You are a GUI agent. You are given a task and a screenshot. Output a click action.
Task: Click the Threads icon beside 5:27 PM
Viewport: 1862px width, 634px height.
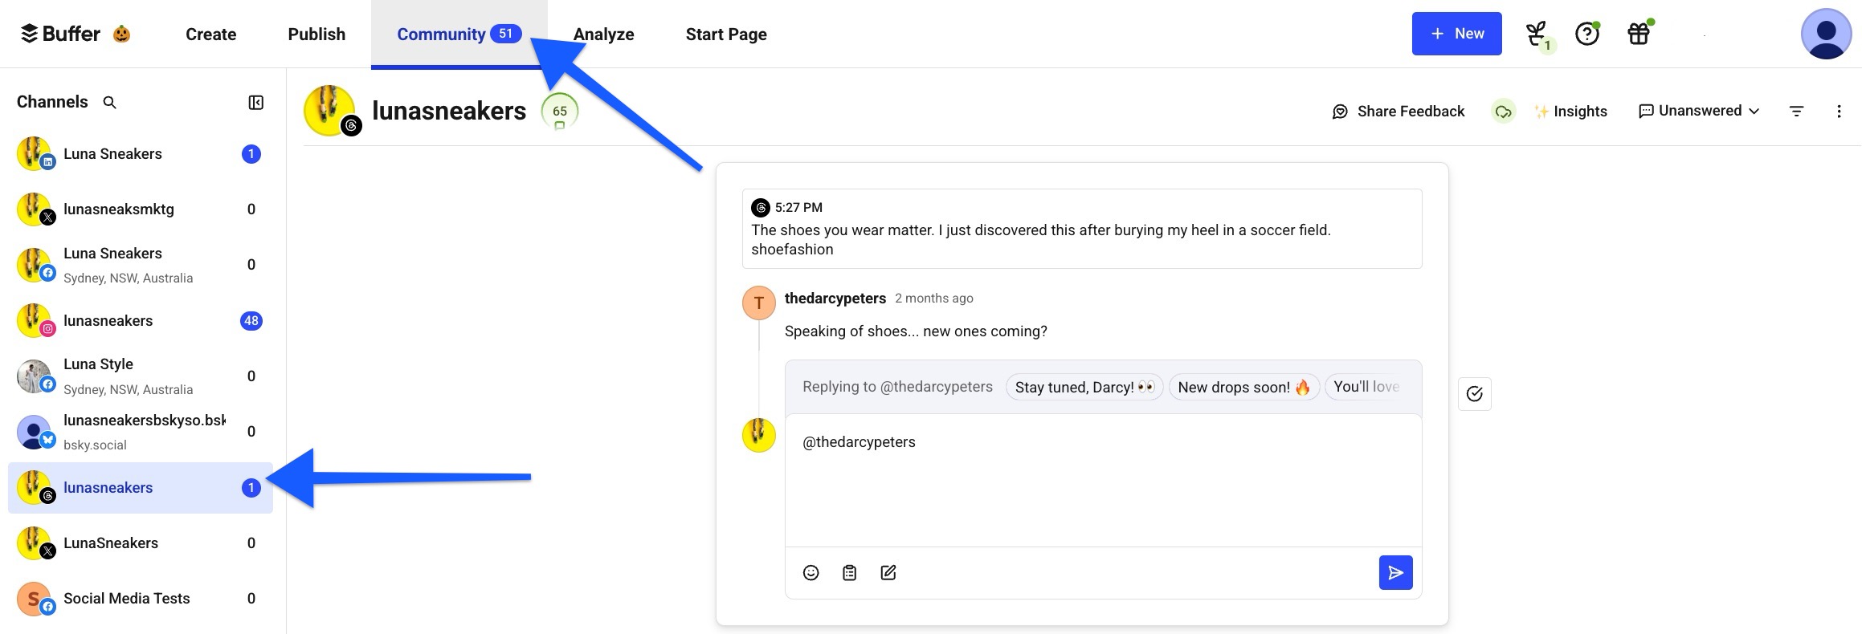(760, 208)
